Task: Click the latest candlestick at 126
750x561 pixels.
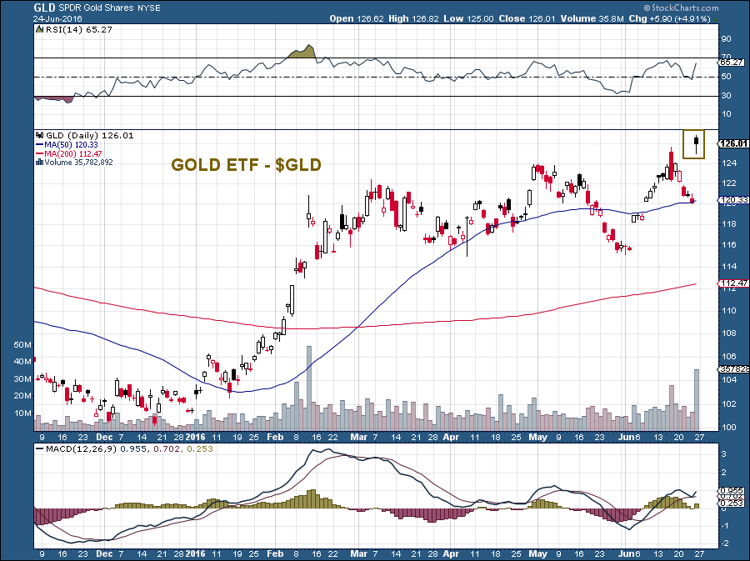Action: [697, 144]
